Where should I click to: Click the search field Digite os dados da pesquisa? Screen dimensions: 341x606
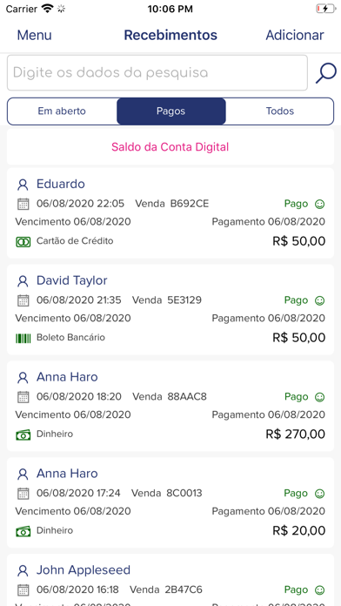[x=157, y=72]
